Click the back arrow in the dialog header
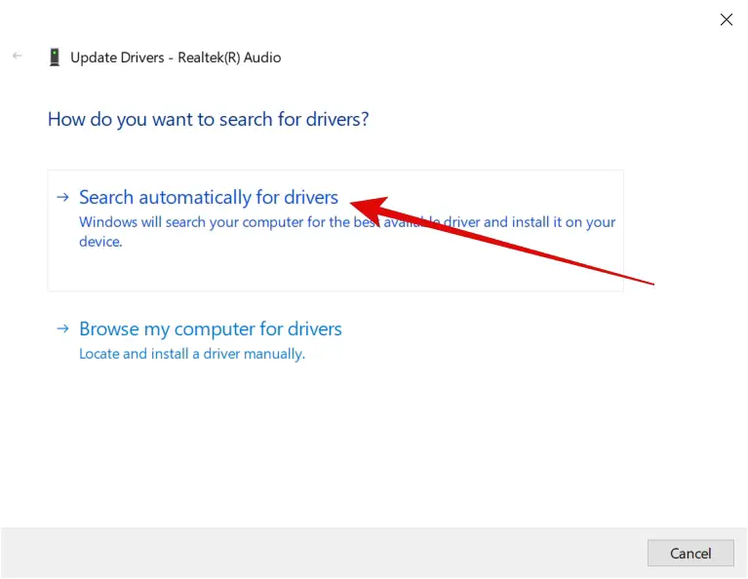Screen dimensions: 748x579 (x=18, y=56)
